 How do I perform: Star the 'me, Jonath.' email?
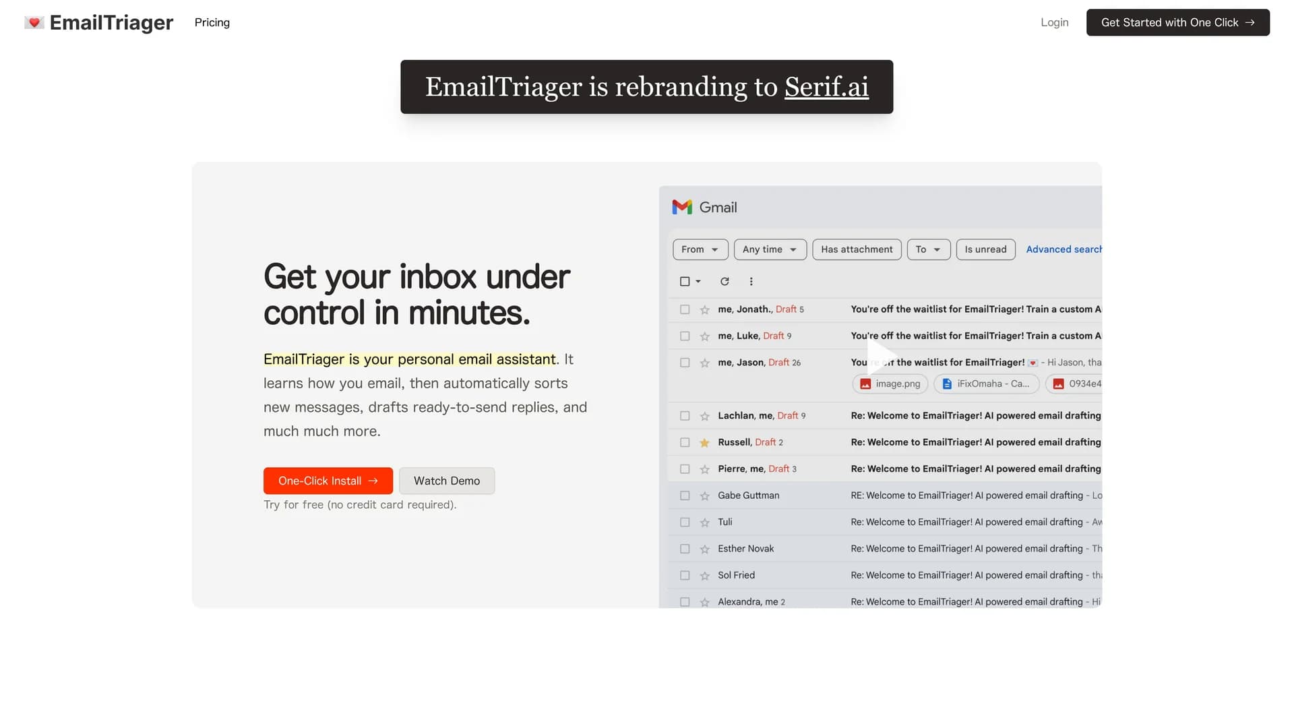coord(704,309)
